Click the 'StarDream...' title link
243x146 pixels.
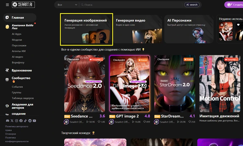click(172, 116)
